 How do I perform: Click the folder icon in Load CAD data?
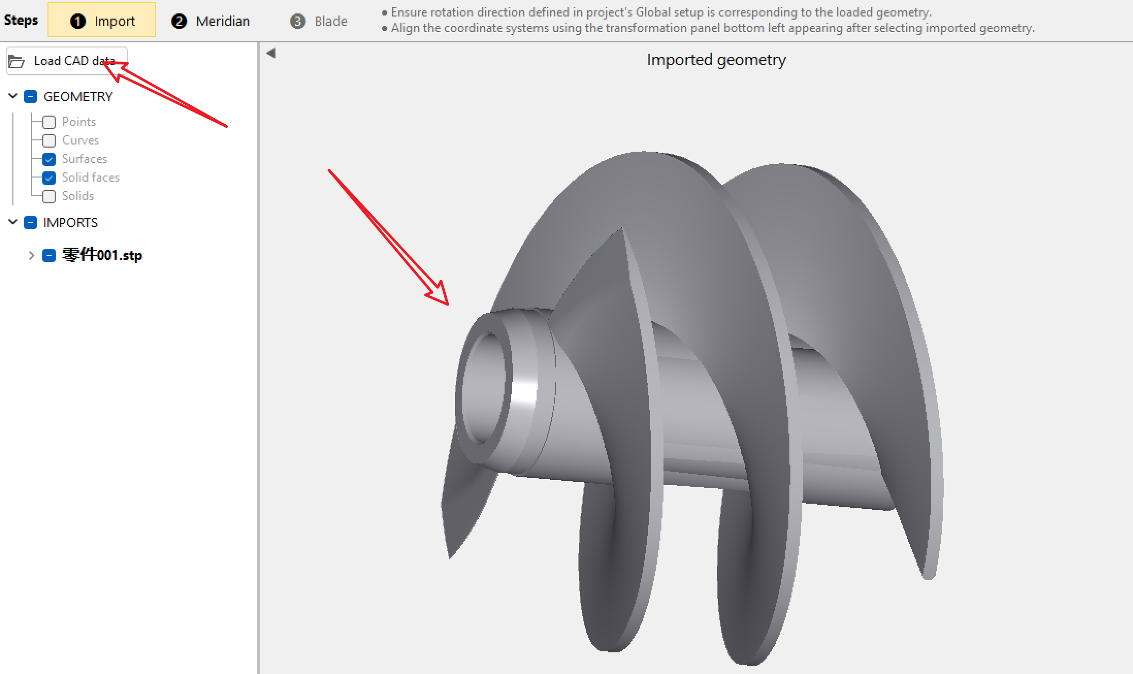[17, 61]
